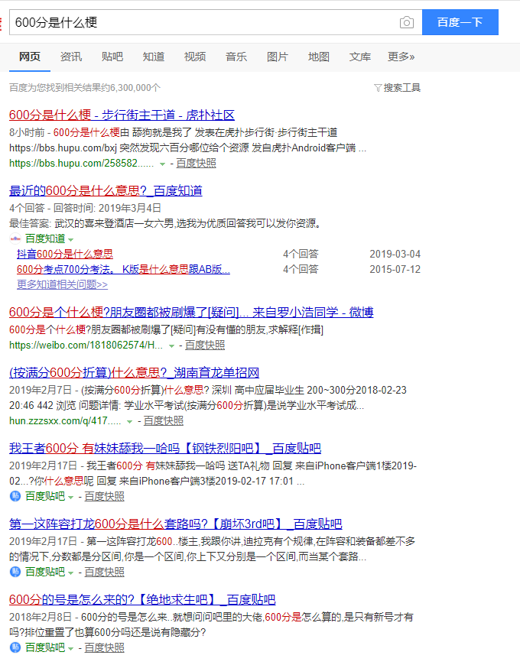The width and height of the screenshot is (520, 665).
Task: Open 百度快照 under the 钢铁烈阳吧 result
Action: (104, 496)
